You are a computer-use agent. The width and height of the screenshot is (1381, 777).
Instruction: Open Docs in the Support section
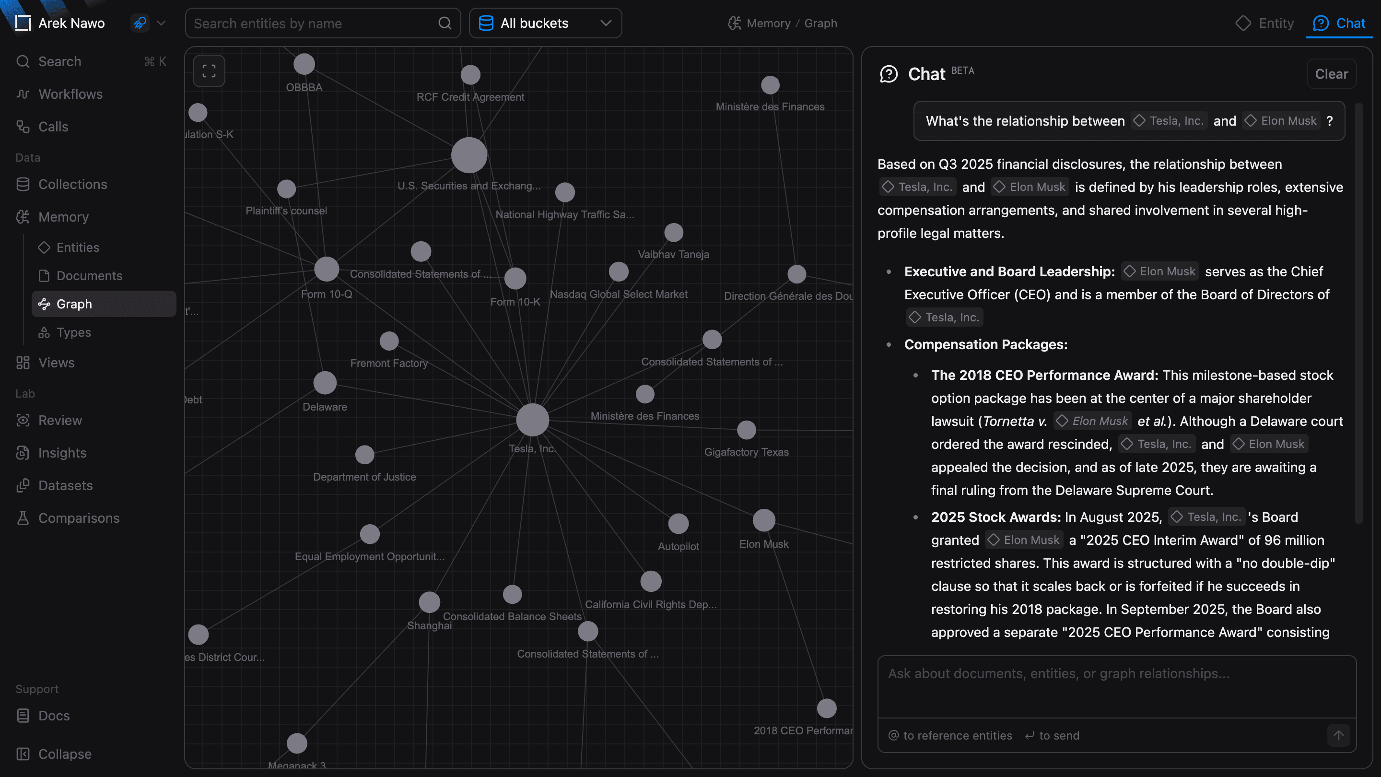[x=91, y=716]
